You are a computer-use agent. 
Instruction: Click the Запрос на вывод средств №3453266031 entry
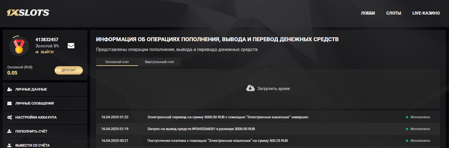click(201, 129)
